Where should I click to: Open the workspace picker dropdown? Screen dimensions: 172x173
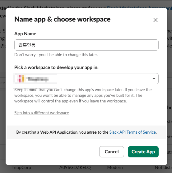pyautogui.click(x=86, y=79)
